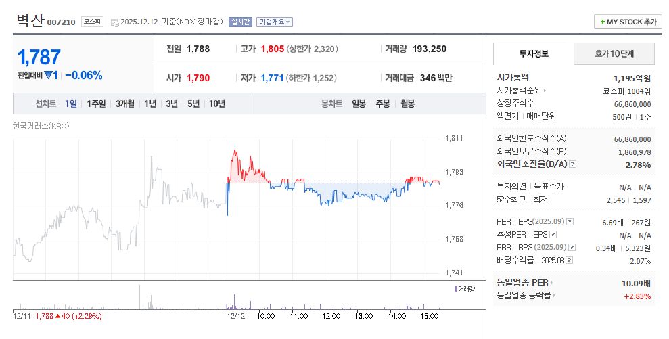This screenshot has width=669, height=339.
Task: Click the stock code 007210
Action: point(61,22)
